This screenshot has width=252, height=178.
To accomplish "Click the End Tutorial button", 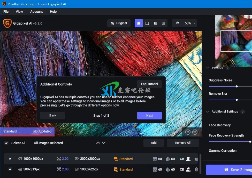I will pos(149,84).
